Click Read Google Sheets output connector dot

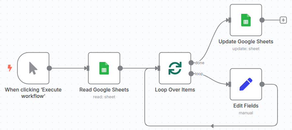(120, 68)
